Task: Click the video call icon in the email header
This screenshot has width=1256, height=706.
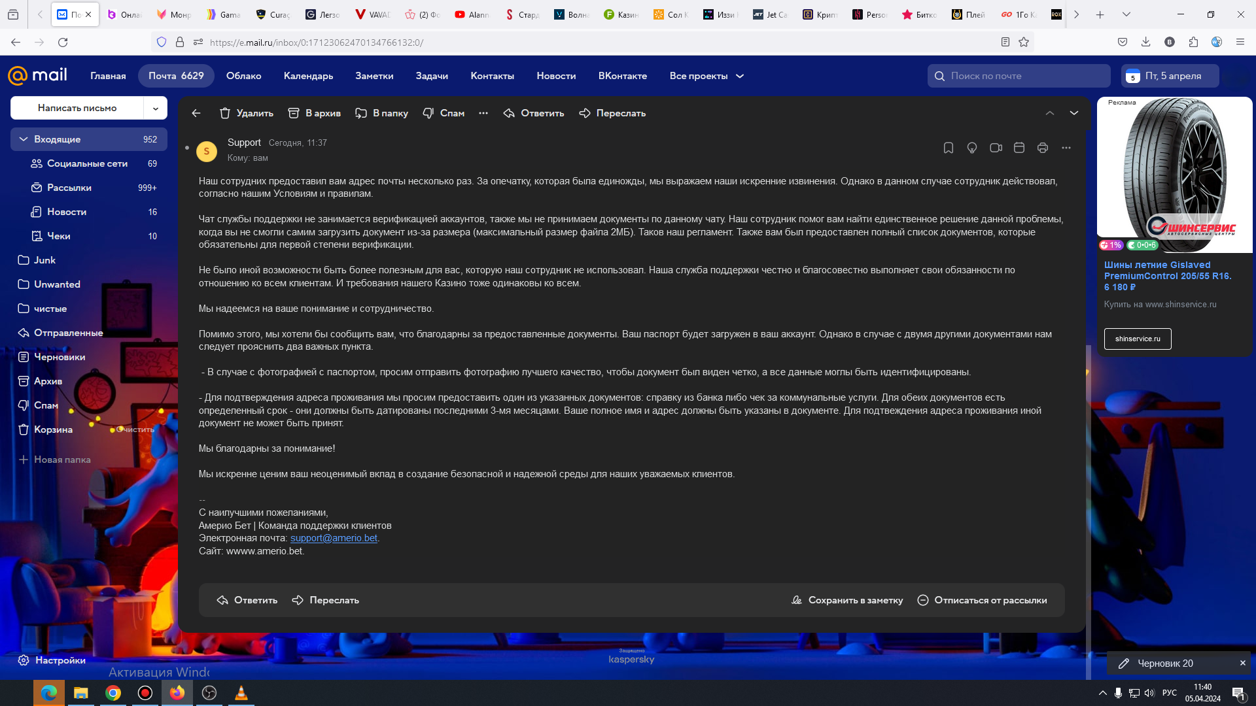Action: (996, 148)
